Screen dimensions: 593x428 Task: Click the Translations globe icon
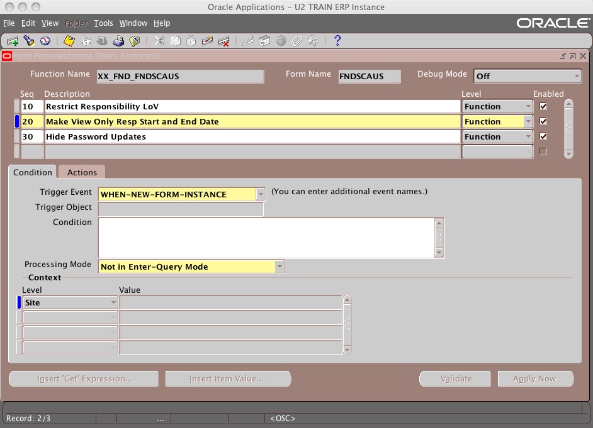tap(281, 41)
